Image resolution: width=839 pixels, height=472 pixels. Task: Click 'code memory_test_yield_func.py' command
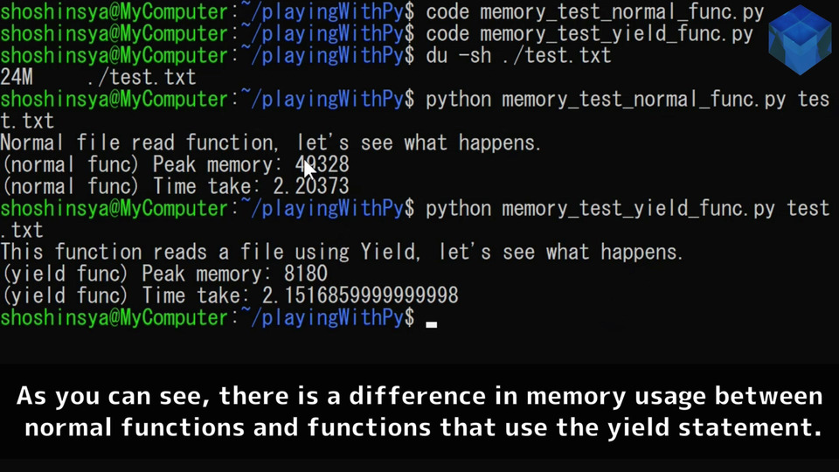(x=590, y=34)
